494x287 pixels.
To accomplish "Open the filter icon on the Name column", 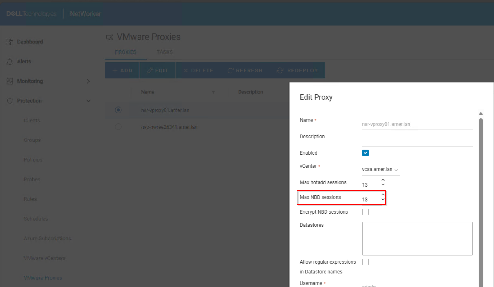I will pyautogui.click(x=213, y=92).
